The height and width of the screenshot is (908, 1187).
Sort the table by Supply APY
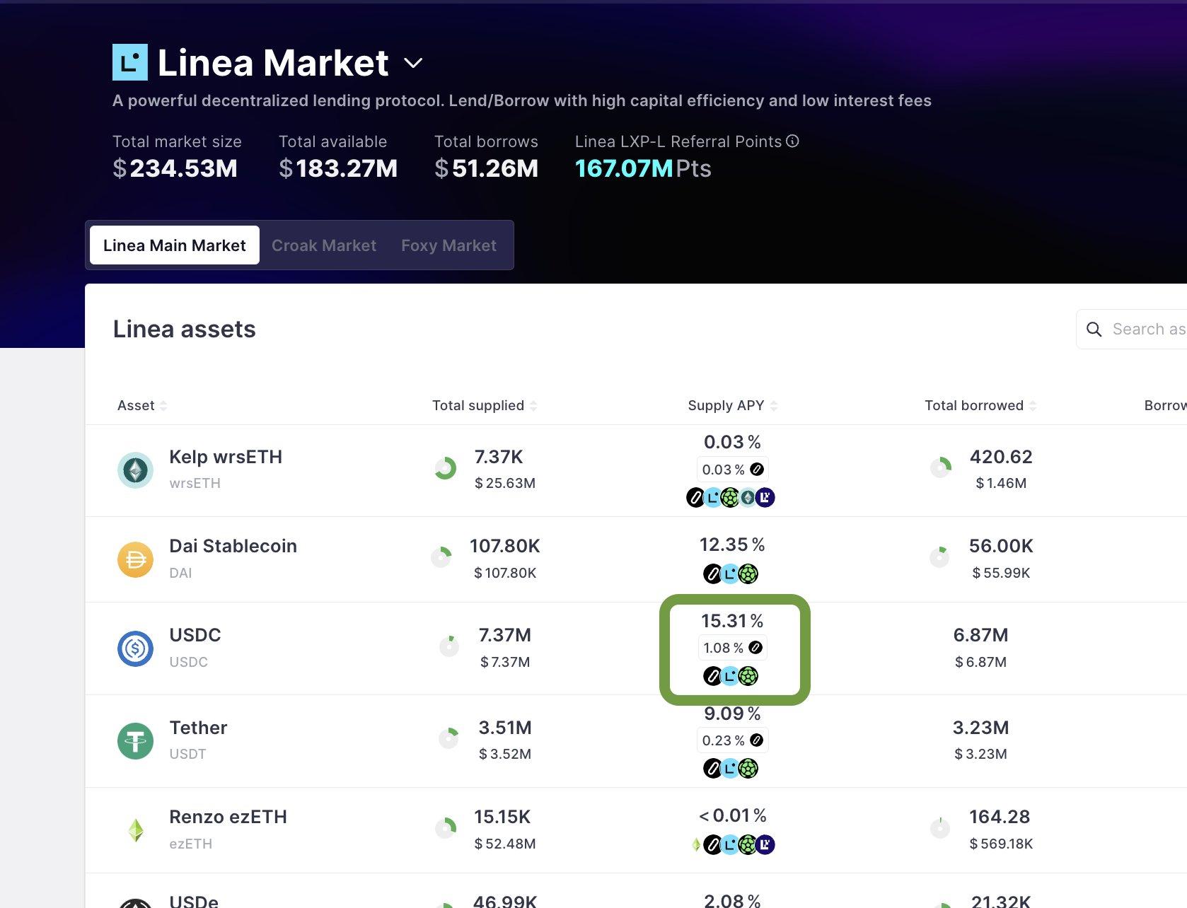(x=773, y=405)
